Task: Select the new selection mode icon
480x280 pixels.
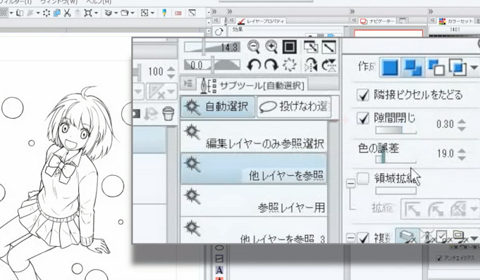Action: click(390, 67)
